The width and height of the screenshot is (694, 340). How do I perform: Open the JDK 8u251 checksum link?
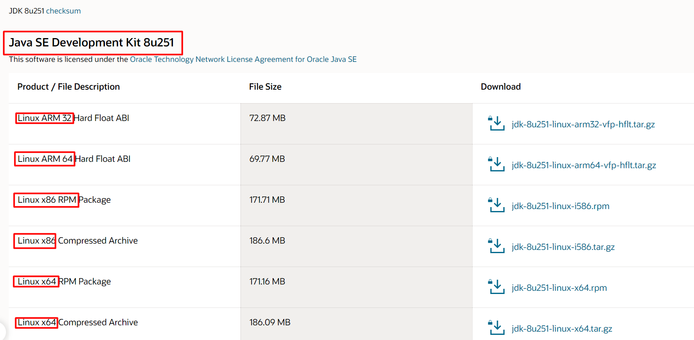(x=63, y=11)
